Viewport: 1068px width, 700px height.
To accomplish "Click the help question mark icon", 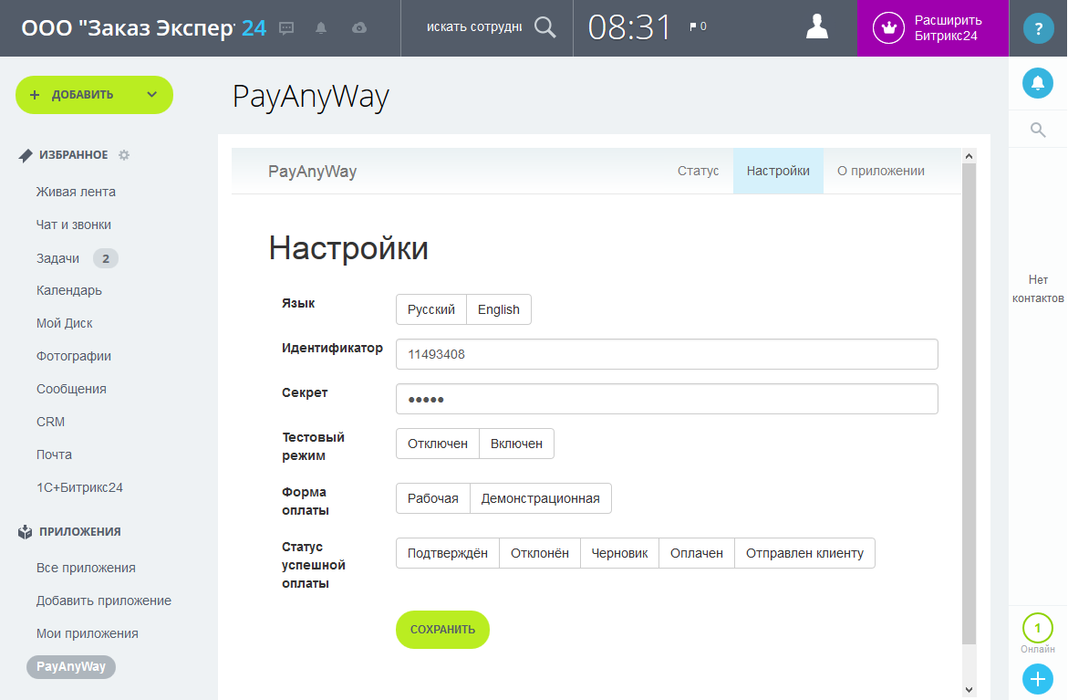I will 1037,26.
